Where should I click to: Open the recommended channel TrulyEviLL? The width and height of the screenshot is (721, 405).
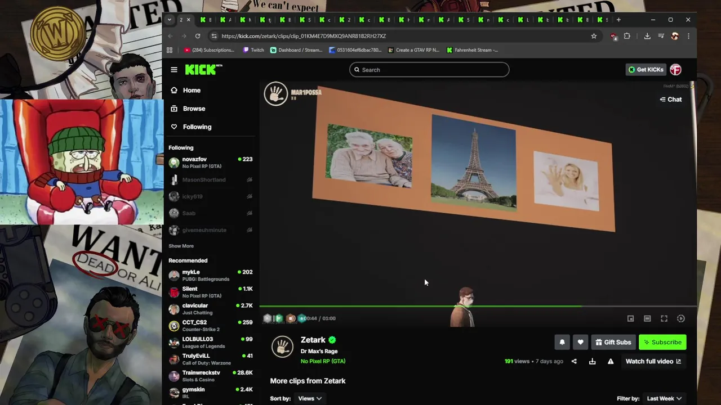[x=211, y=359]
